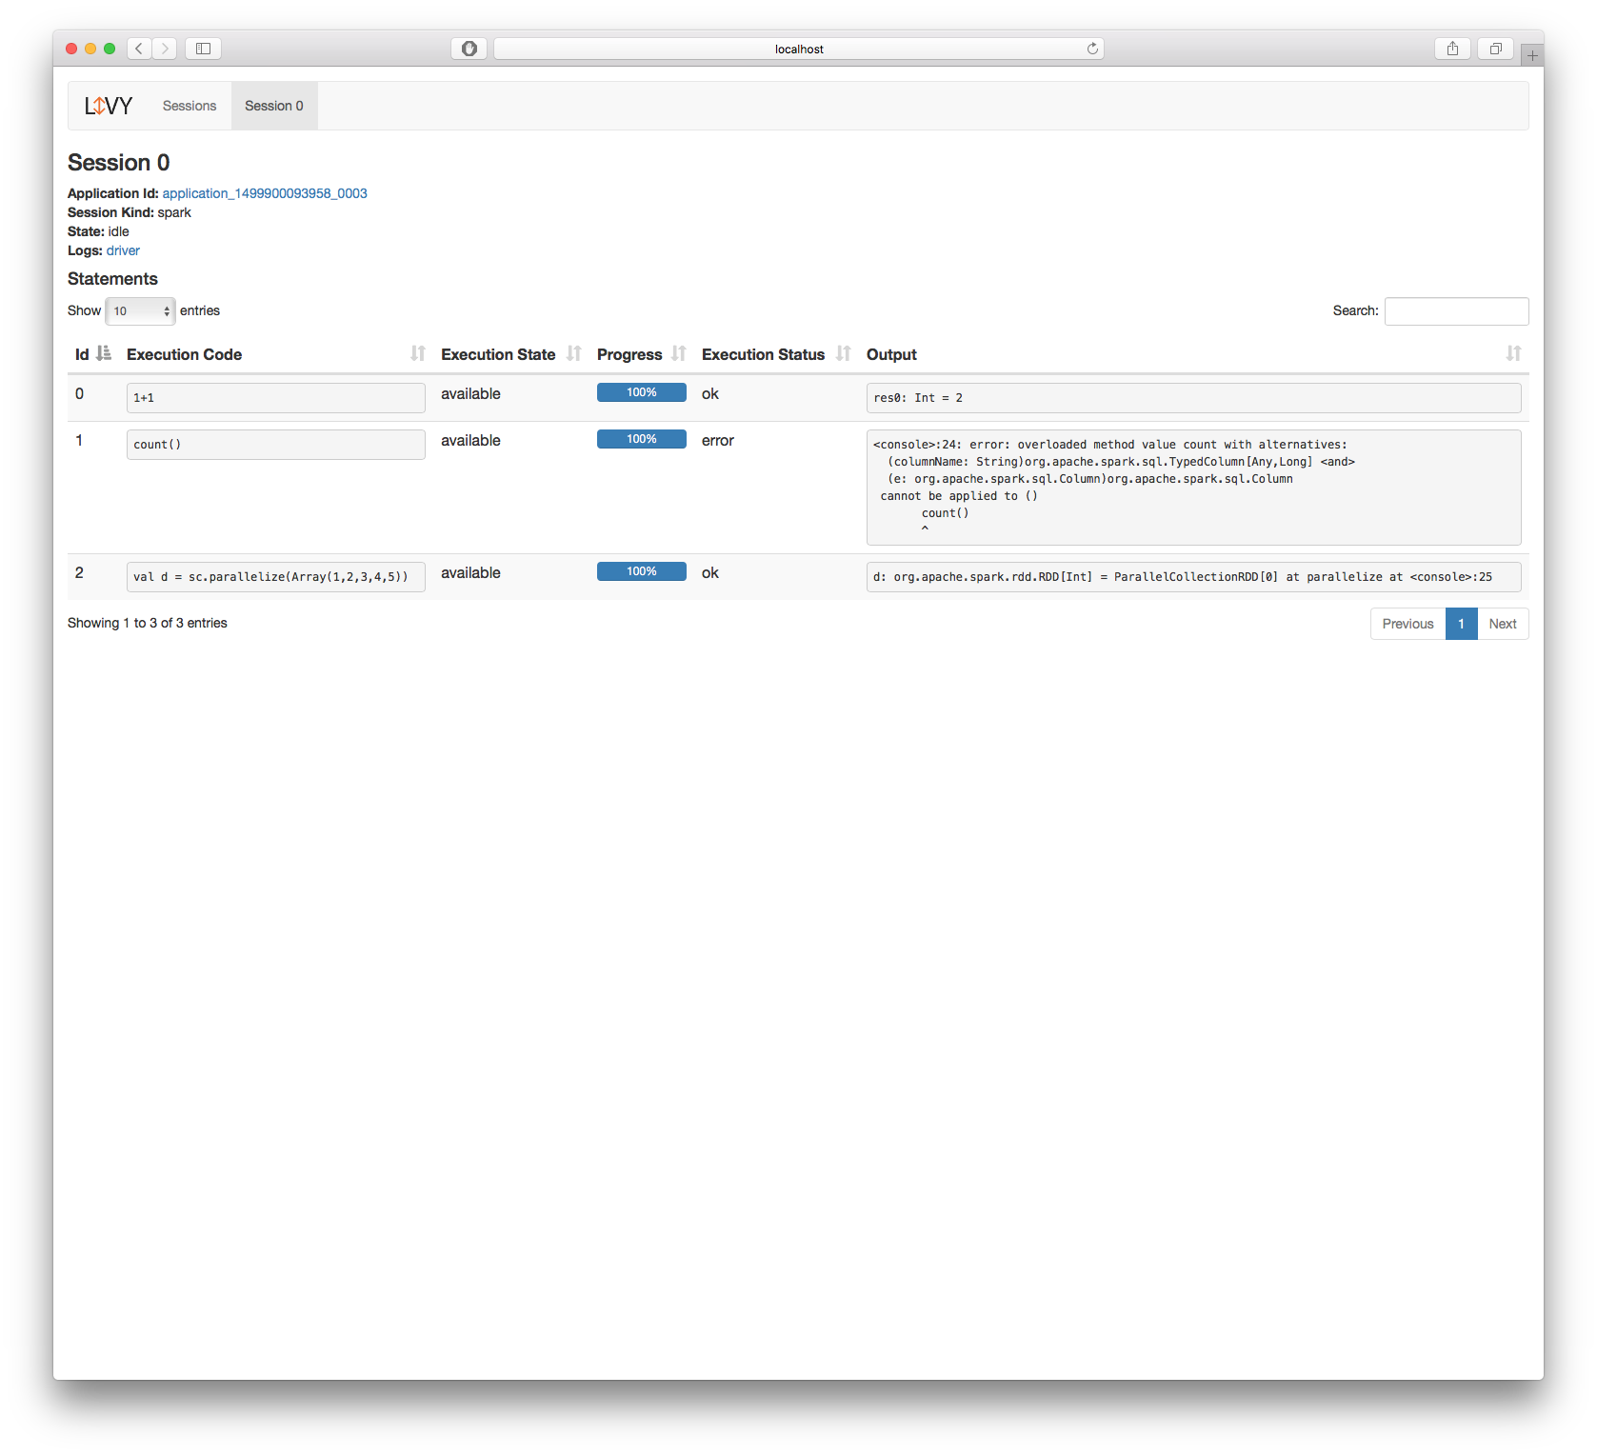
Task: Click 'available' state for statement 1
Action: [x=470, y=441]
